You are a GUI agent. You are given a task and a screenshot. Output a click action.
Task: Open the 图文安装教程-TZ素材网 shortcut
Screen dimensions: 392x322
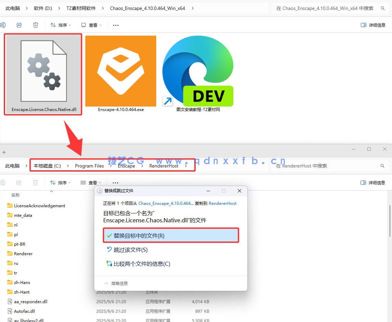pos(198,71)
